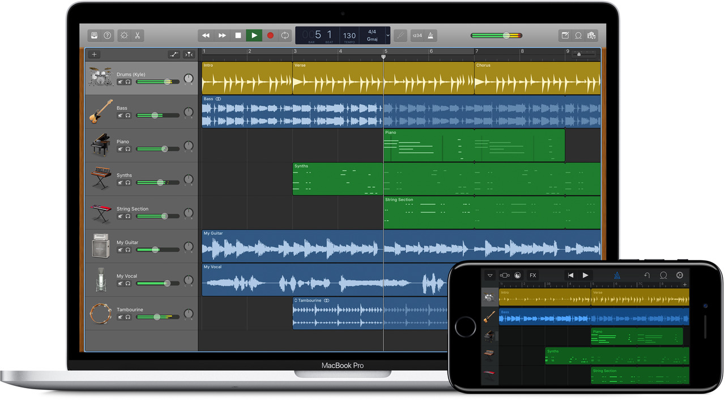This screenshot has width=725, height=400.
Task: Mute the My Vocal track
Action: (x=120, y=283)
